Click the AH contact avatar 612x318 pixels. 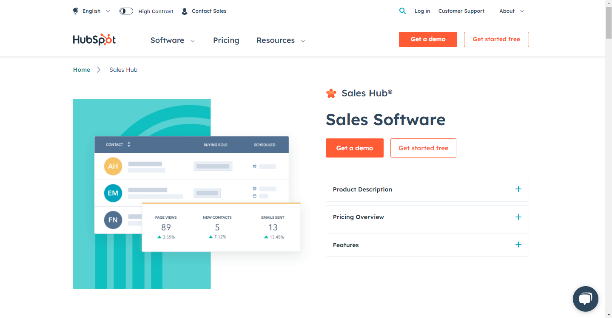click(x=113, y=166)
